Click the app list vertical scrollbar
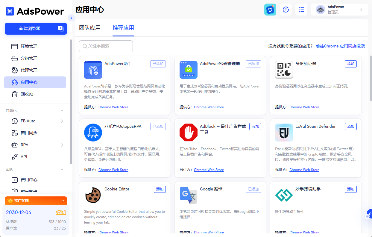 pyautogui.click(x=371, y=78)
